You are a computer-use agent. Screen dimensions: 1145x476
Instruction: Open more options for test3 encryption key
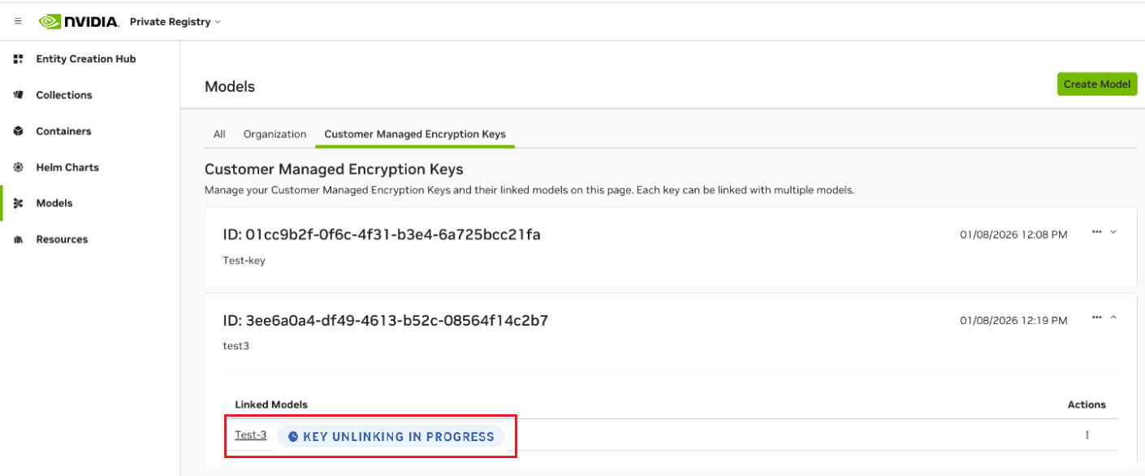click(1097, 318)
